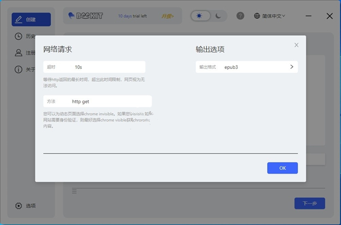Close the settings dialog with X
This screenshot has height=225, width=341.
[x=296, y=45]
